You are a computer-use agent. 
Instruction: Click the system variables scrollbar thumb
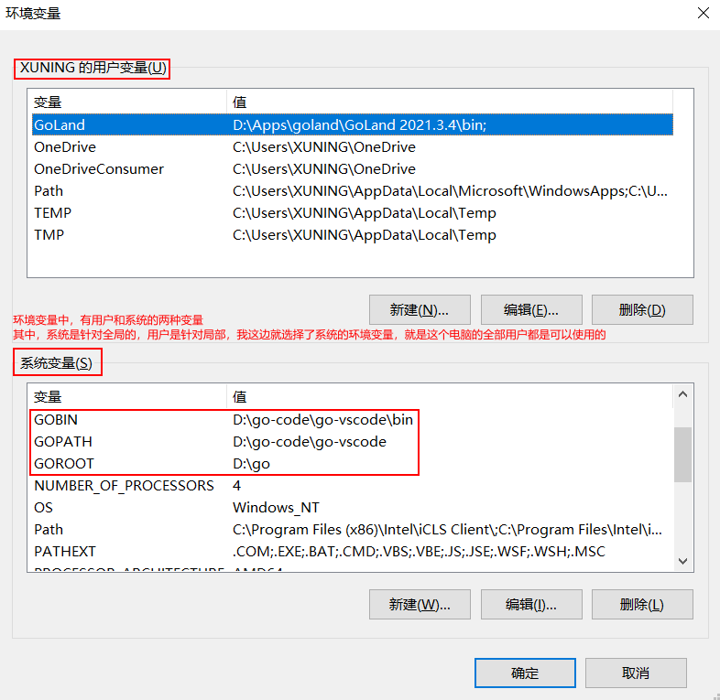[682, 455]
